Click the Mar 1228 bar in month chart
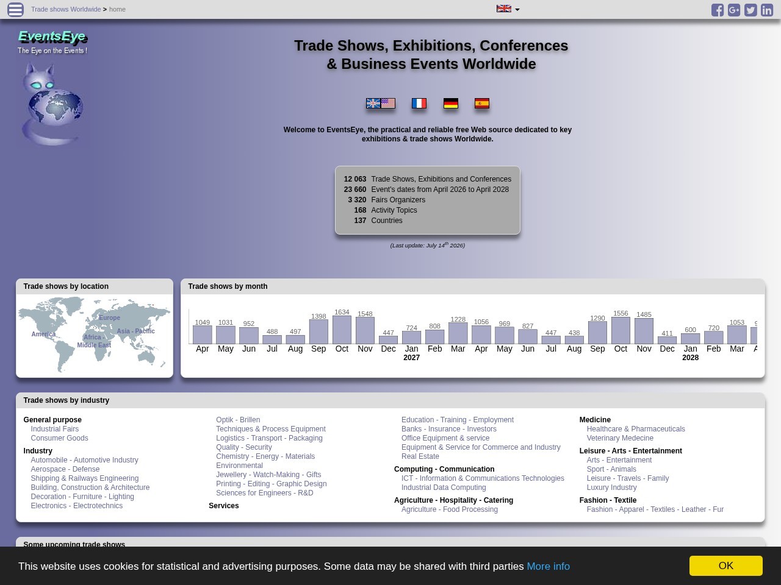Image resolution: width=781 pixels, height=585 pixels. (458, 333)
